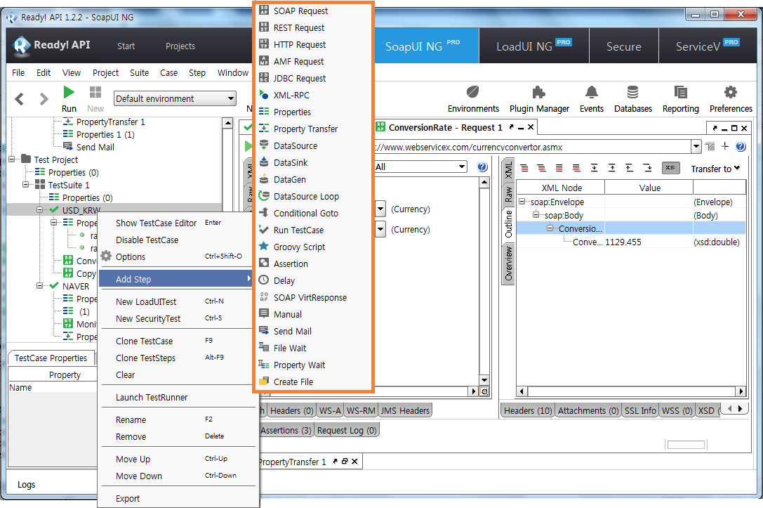Click the back navigation arrow
This screenshot has height=508, width=763.
point(20,99)
